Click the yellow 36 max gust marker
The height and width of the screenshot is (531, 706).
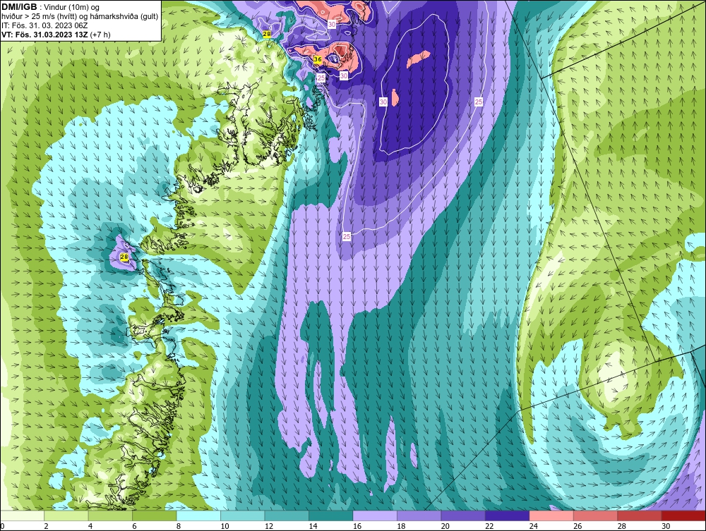pos(318,59)
